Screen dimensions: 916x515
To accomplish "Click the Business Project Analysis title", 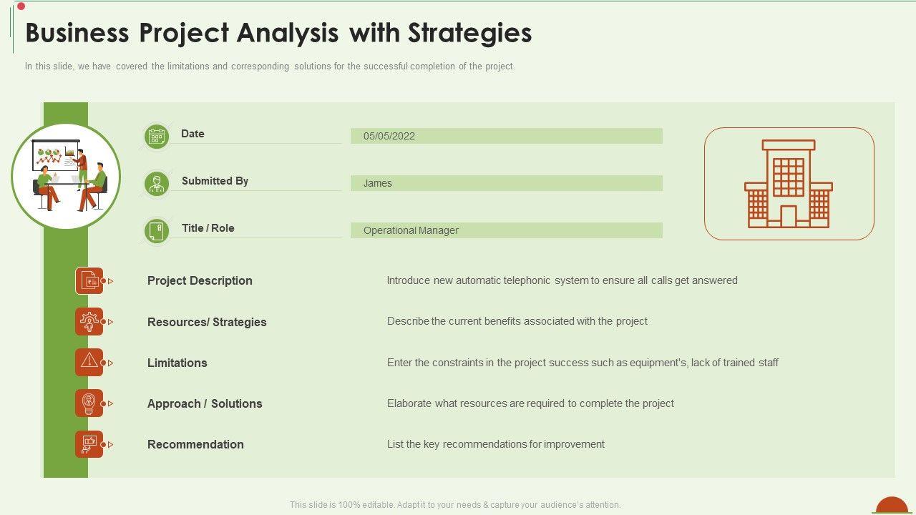I will 278,33.
